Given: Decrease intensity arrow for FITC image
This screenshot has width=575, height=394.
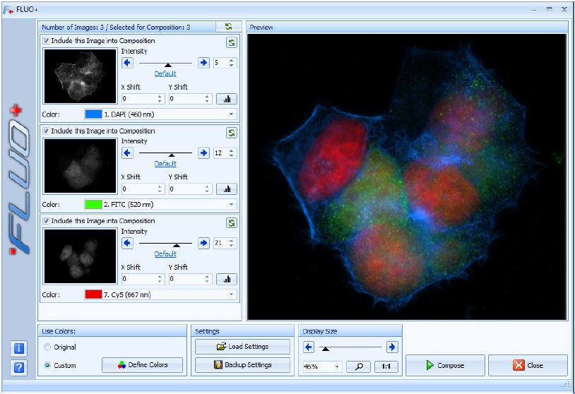Looking at the screenshot, I should pyautogui.click(x=127, y=153).
